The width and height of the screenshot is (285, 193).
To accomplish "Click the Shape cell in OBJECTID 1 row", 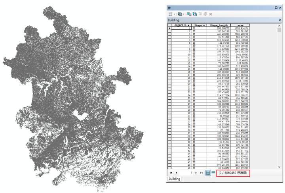I will tap(199, 28).
